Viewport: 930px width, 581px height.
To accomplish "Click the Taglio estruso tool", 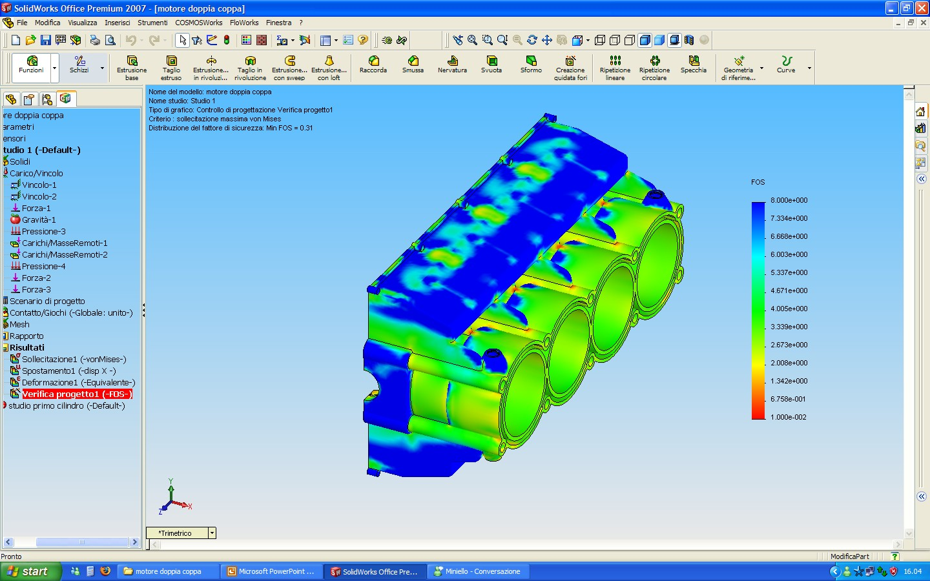I will point(171,68).
